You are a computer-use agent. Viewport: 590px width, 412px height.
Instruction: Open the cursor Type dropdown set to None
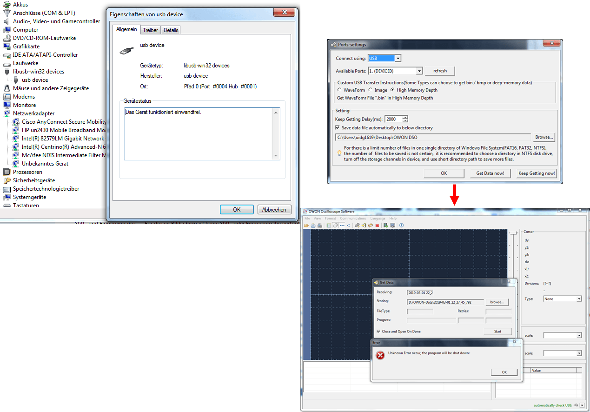click(x=579, y=299)
